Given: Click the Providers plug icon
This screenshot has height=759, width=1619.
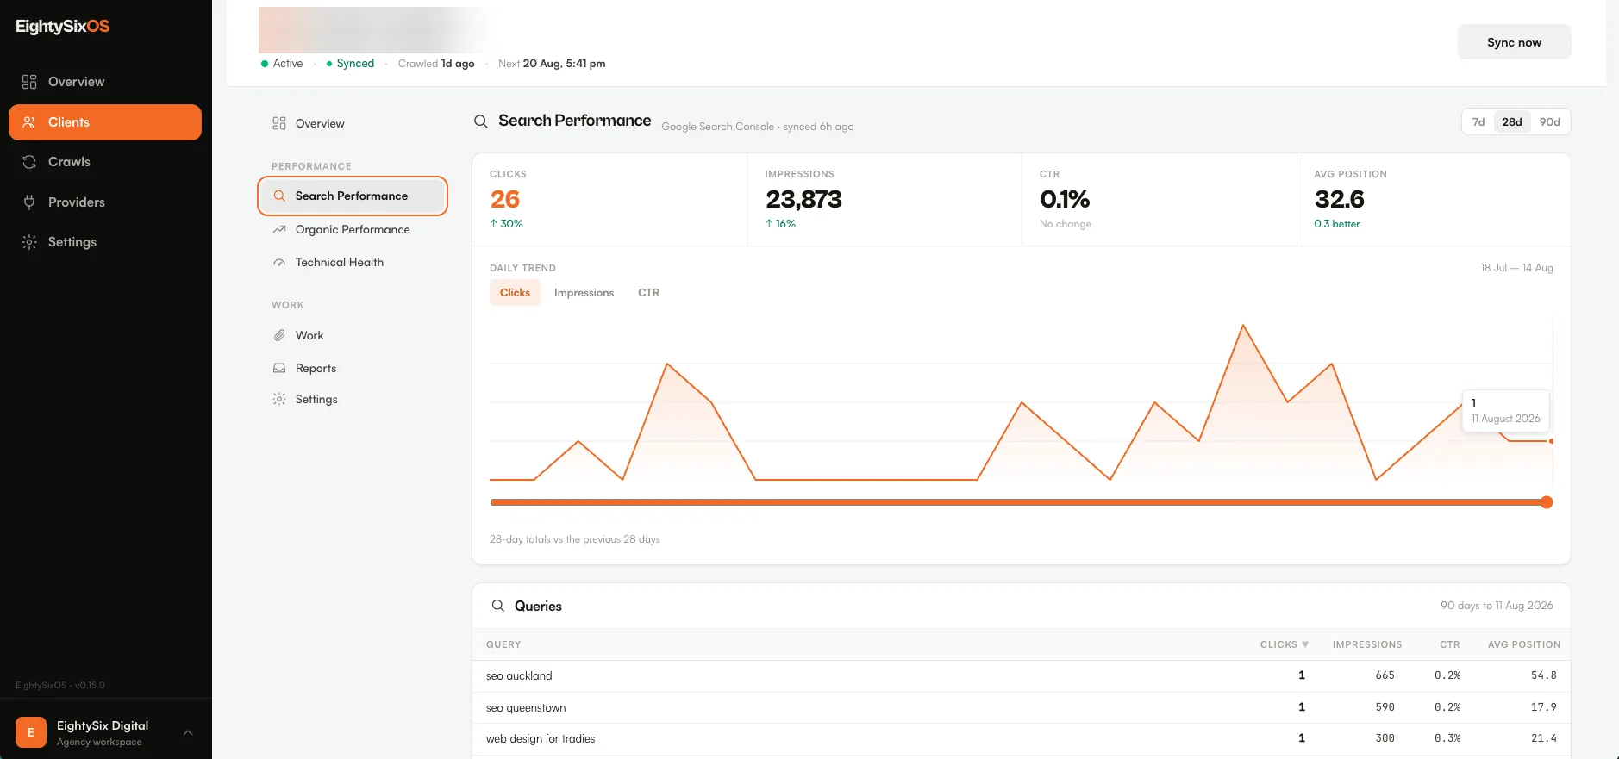Looking at the screenshot, I should (x=29, y=202).
